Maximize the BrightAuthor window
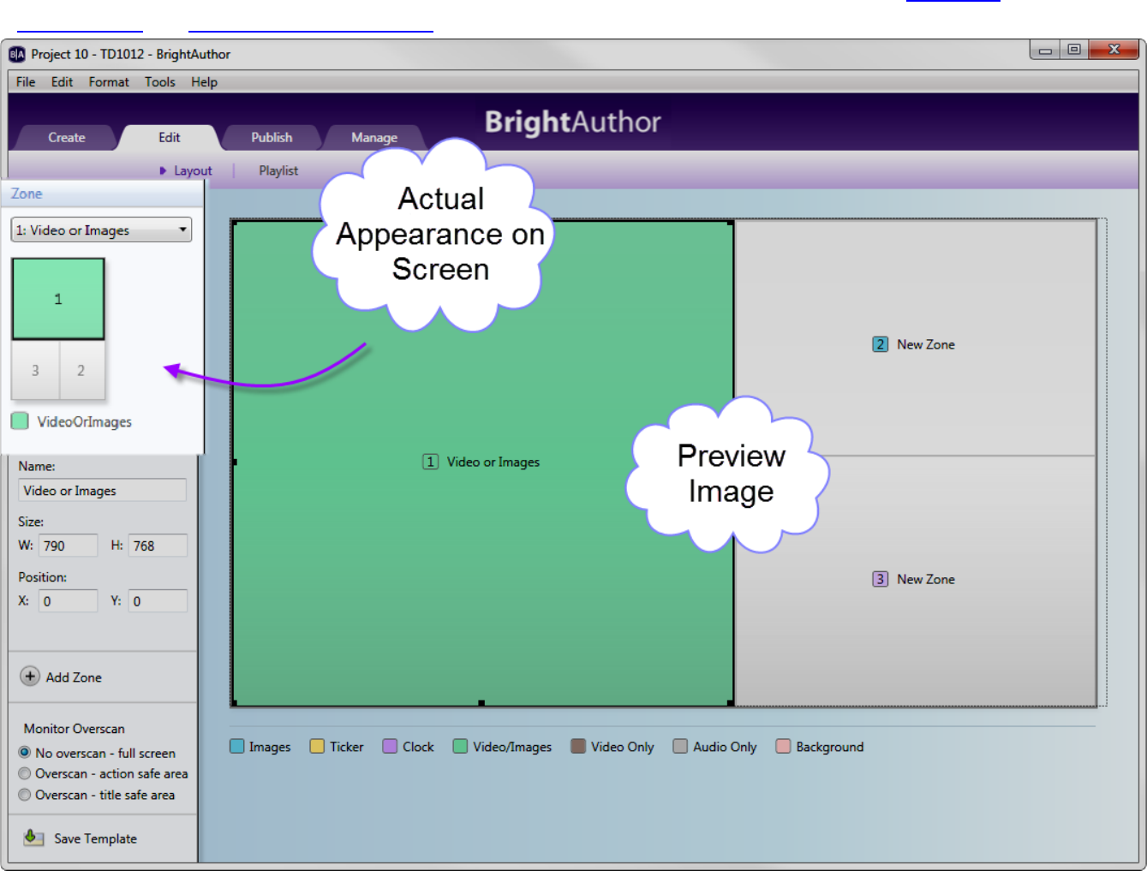Viewport: 1147px width, 871px height. [x=1074, y=50]
